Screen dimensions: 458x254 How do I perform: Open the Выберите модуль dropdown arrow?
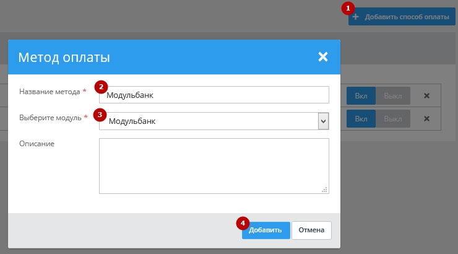click(x=322, y=121)
